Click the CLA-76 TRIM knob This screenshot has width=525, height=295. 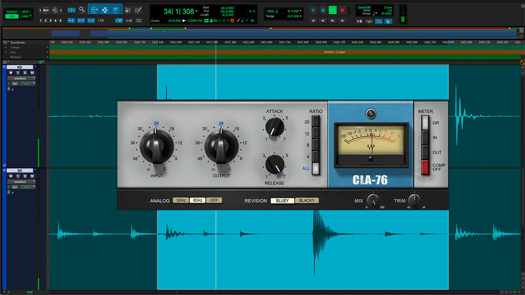click(415, 200)
